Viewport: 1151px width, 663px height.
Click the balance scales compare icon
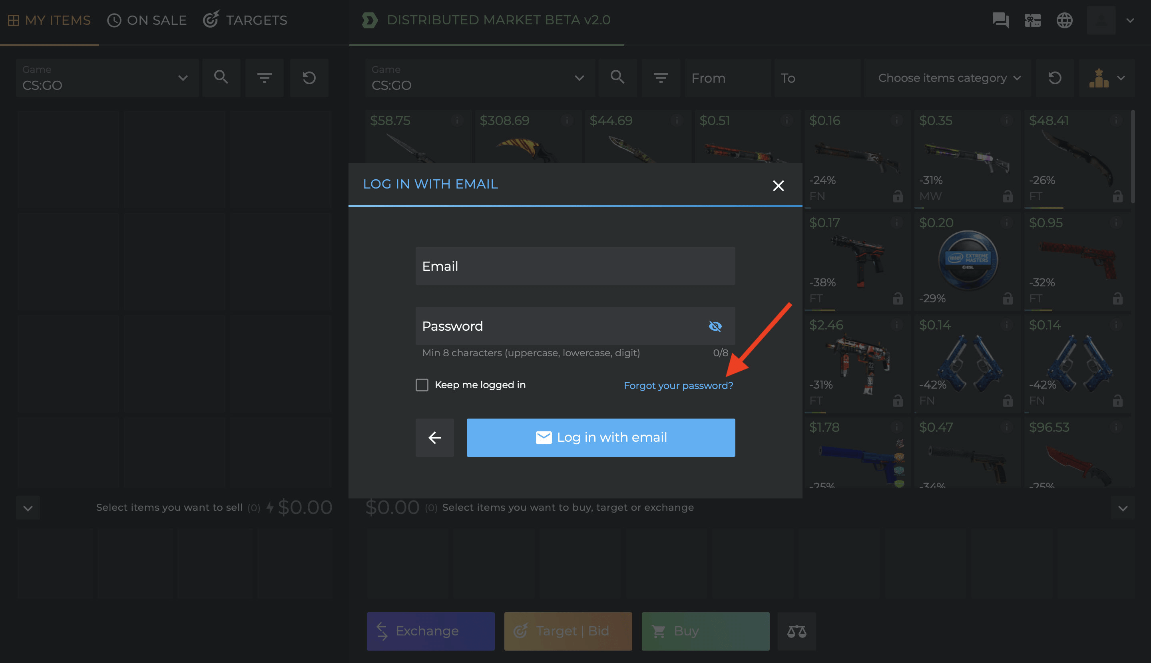[797, 631]
